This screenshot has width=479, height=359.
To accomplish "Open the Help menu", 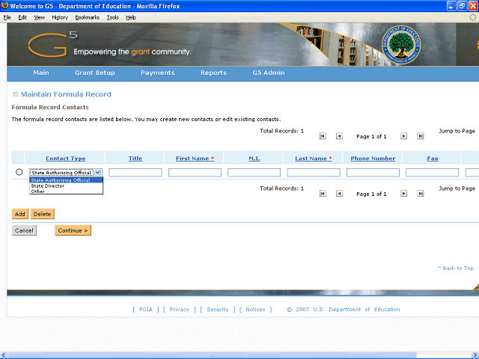I will click(131, 17).
